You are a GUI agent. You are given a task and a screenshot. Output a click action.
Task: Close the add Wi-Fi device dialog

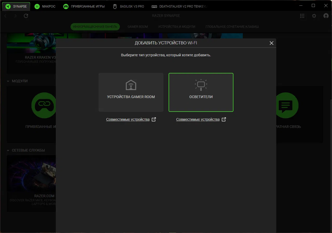tap(272, 43)
